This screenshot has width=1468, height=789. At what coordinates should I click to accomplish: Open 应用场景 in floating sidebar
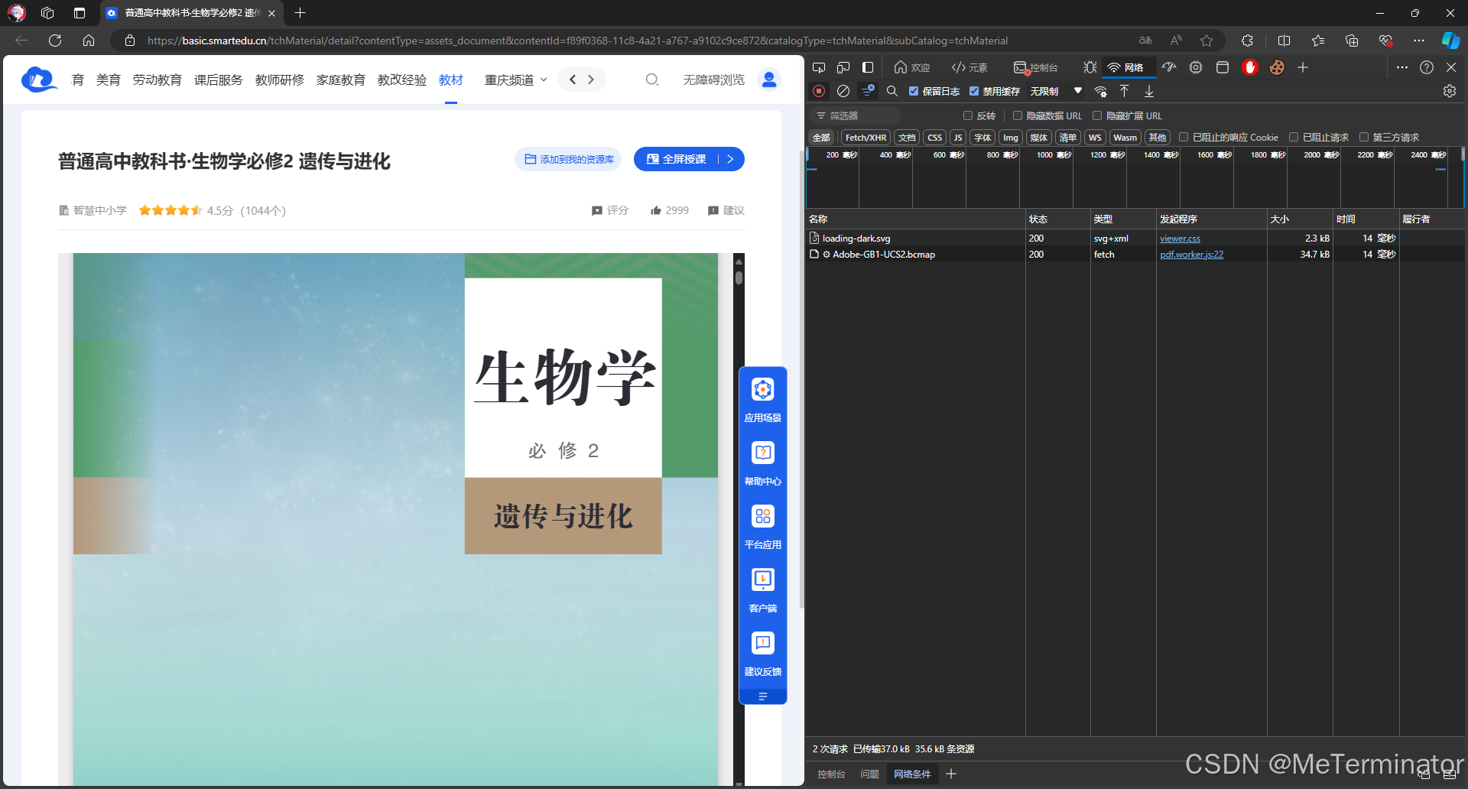(x=763, y=400)
